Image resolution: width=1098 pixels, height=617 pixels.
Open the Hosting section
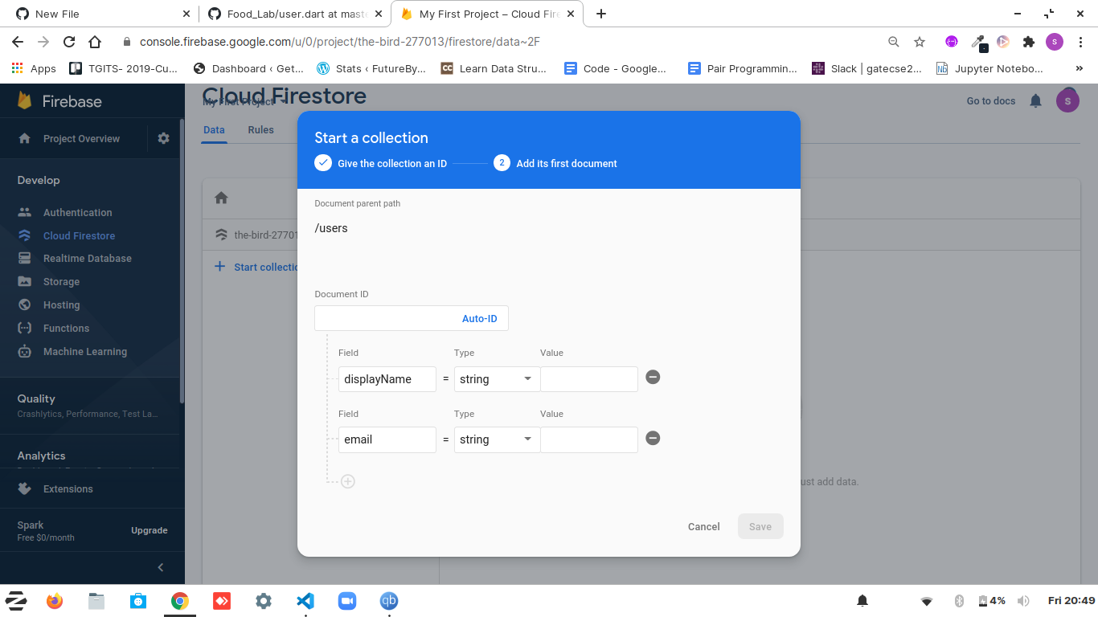coord(61,305)
